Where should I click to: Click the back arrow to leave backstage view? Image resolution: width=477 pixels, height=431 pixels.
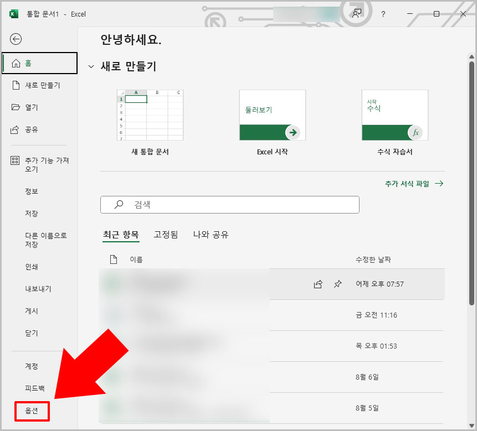[16, 39]
